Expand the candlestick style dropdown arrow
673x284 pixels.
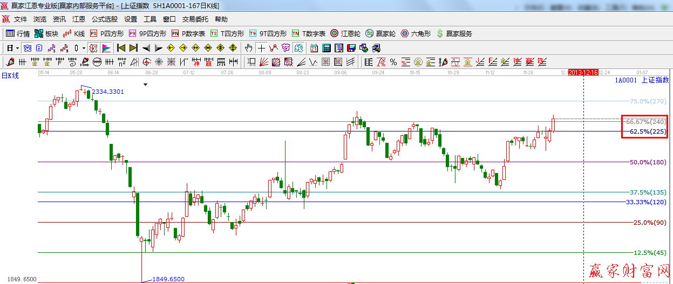click(x=84, y=48)
